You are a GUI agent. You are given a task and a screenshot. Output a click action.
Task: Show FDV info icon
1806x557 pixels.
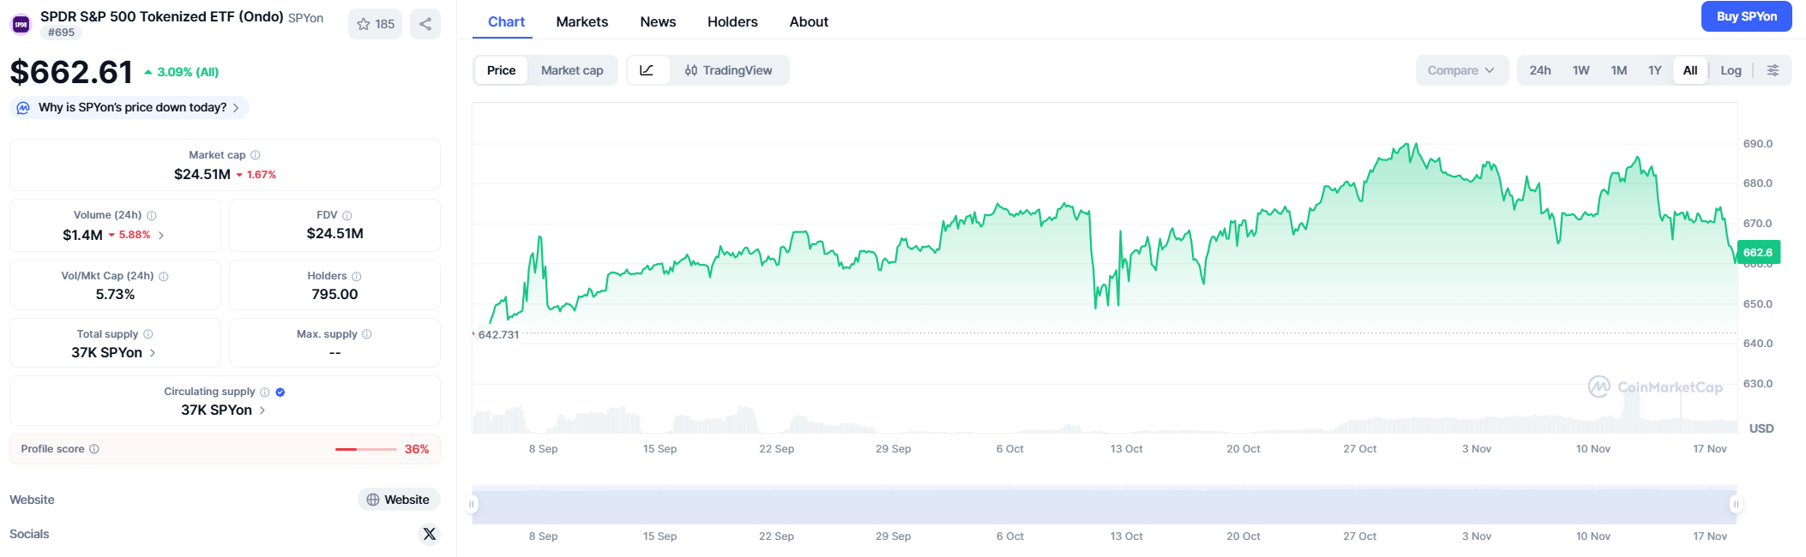coord(347,216)
